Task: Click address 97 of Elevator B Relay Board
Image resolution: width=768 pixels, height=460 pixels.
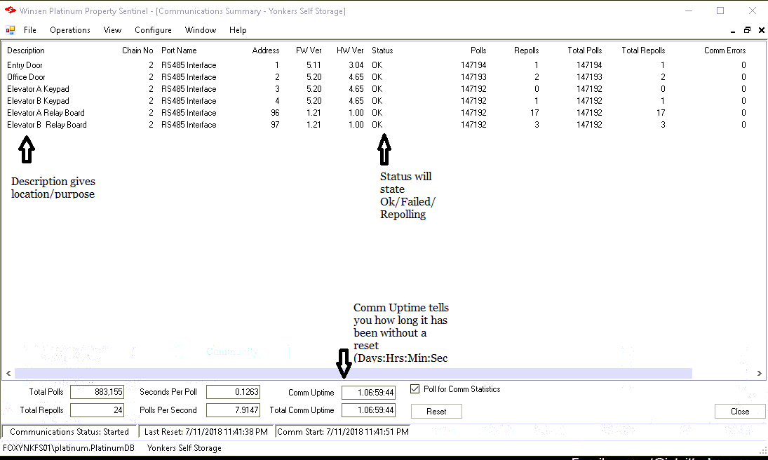Action: 275,124
